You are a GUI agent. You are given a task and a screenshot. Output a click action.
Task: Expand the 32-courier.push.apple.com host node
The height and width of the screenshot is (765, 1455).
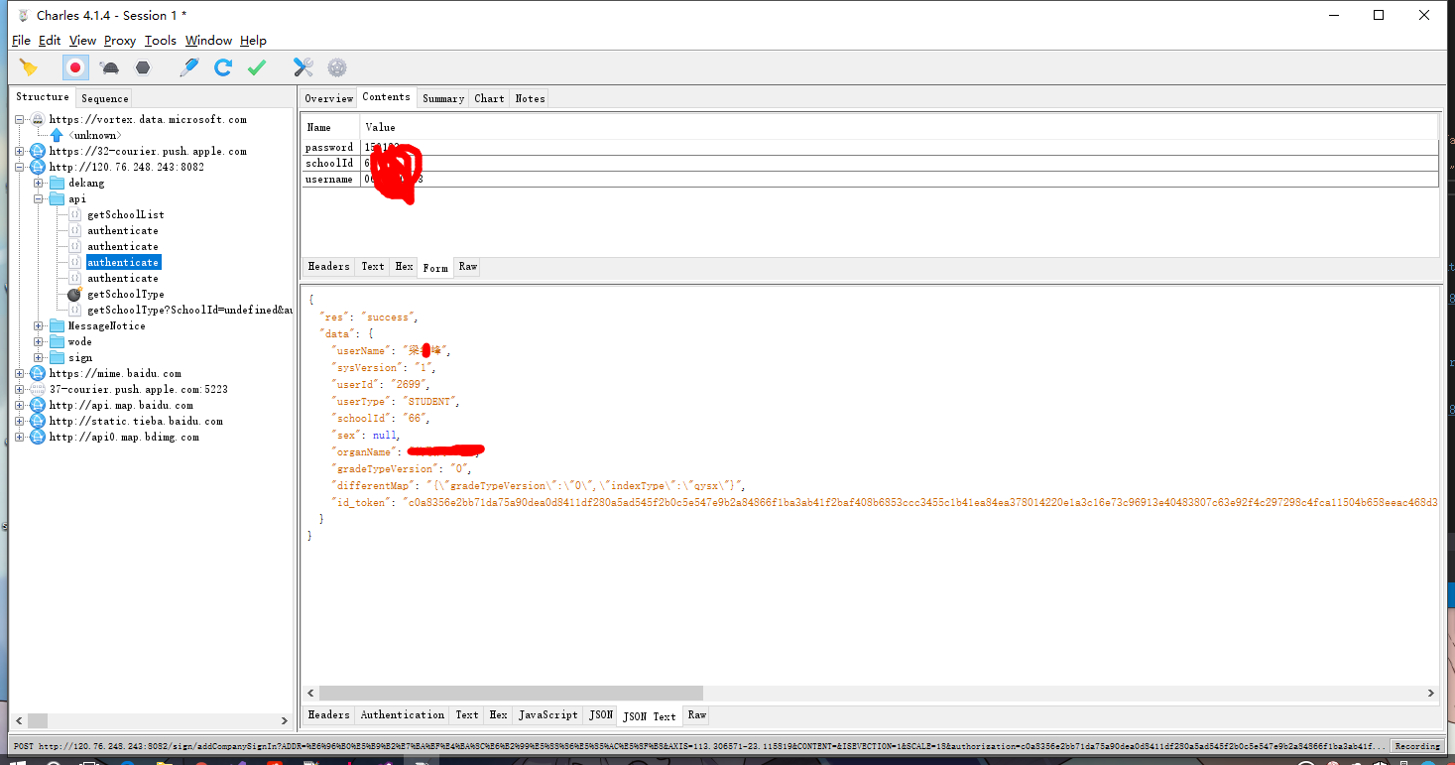point(20,151)
